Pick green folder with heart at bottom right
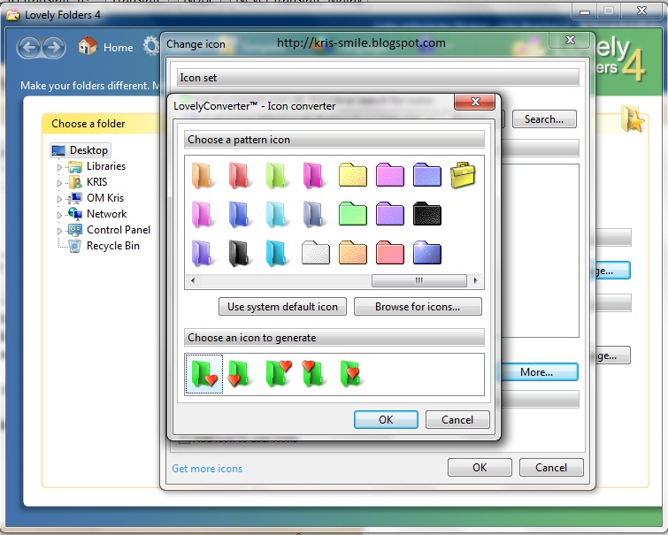 click(x=204, y=374)
